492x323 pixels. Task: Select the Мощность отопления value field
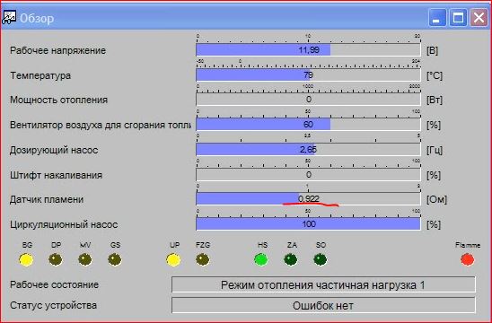pos(308,100)
